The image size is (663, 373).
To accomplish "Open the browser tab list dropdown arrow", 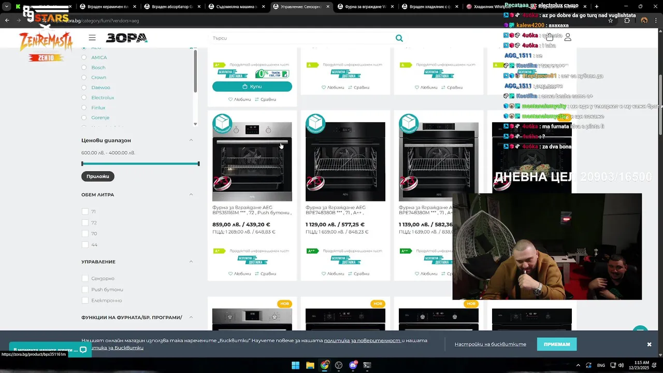I will [x=6, y=7].
